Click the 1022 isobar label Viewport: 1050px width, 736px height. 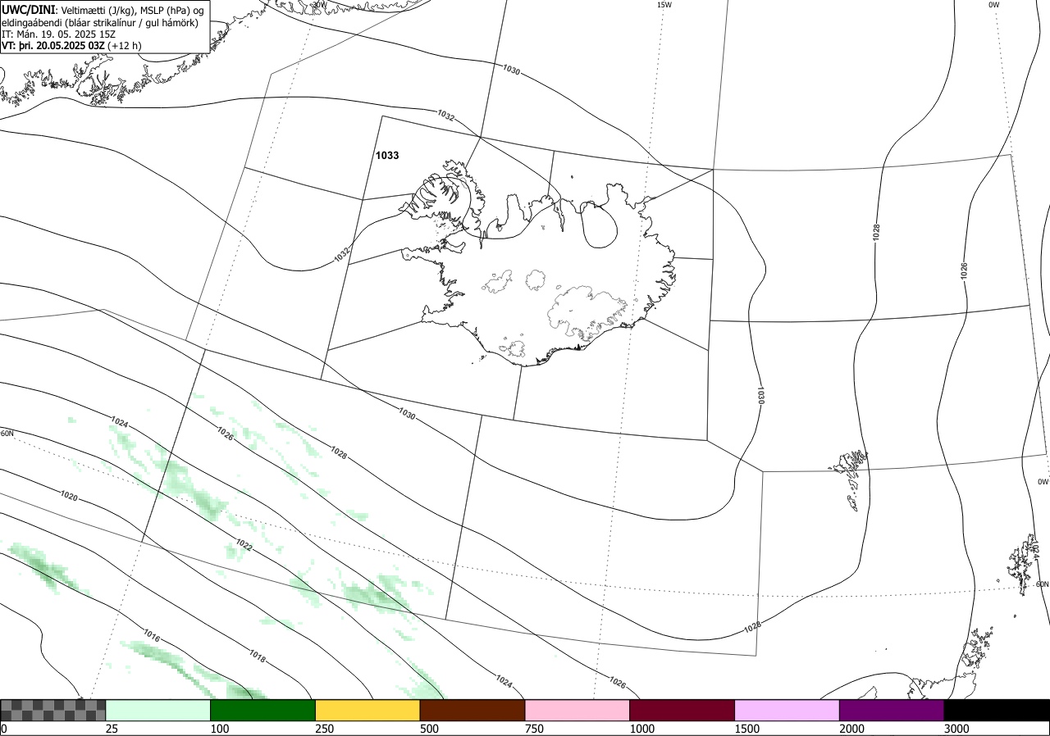coord(244,544)
